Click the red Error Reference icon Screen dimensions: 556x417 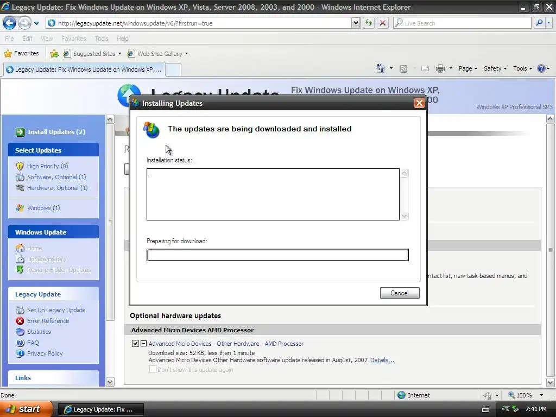(x=20, y=321)
